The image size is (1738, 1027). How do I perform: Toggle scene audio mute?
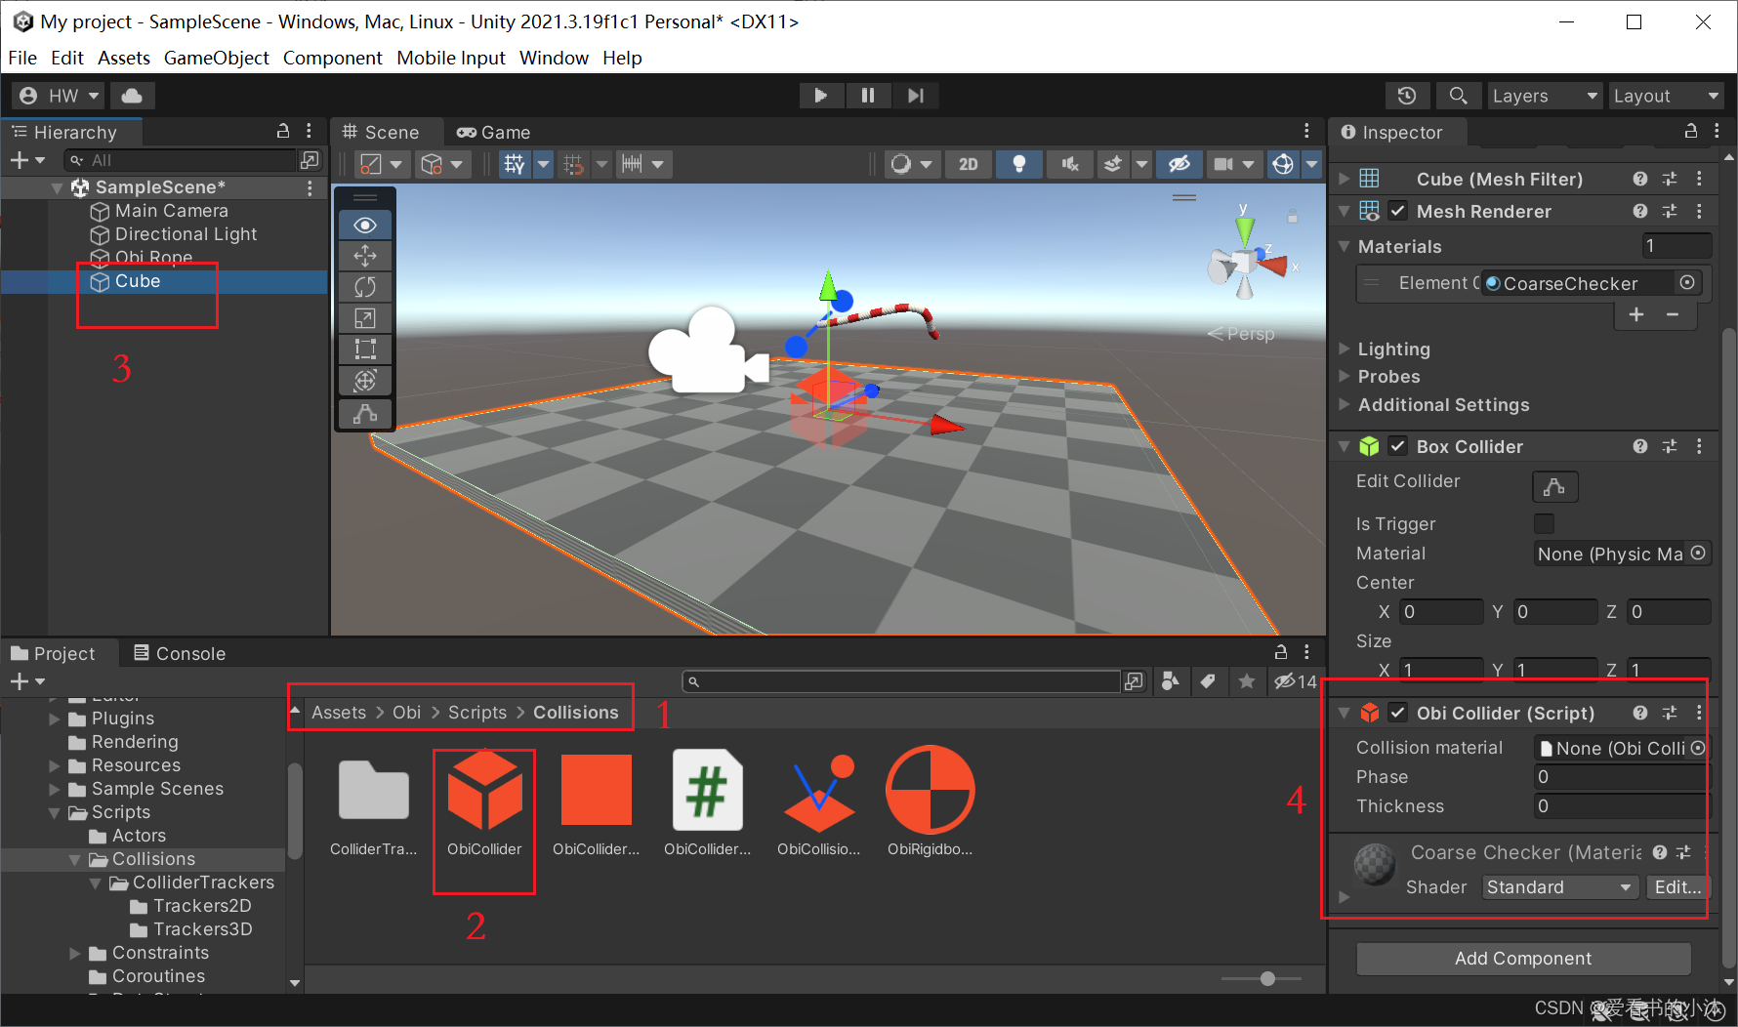click(x=1070, y=164)
